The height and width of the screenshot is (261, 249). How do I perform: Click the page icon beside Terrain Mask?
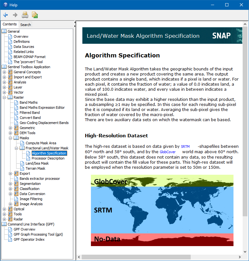(22, 168)
